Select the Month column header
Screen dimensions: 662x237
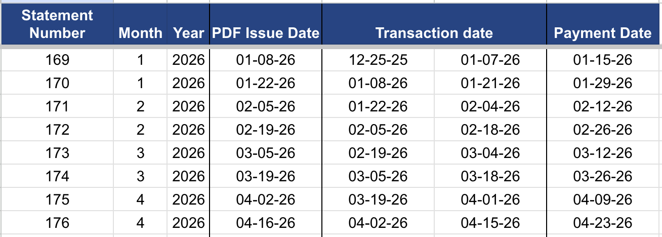pyautogui.click(x=140, y=33)
